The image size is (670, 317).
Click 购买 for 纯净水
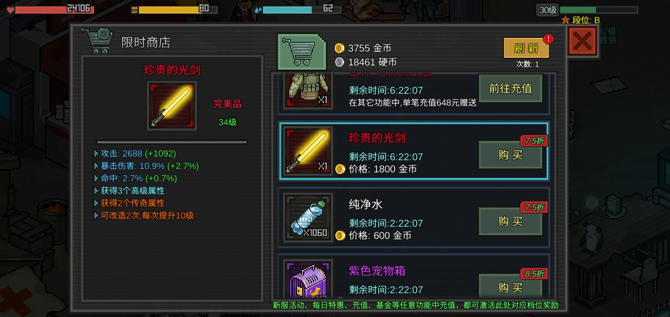click(x=510, y=221)
